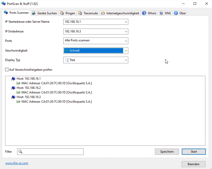
Task: Open the Geschwindigkeit speed dropdown
Action: tap(126, 51)
